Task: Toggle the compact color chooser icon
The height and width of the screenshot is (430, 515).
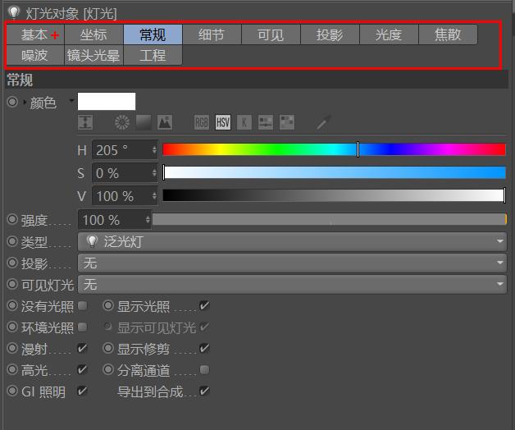Action: coord(85,122)
